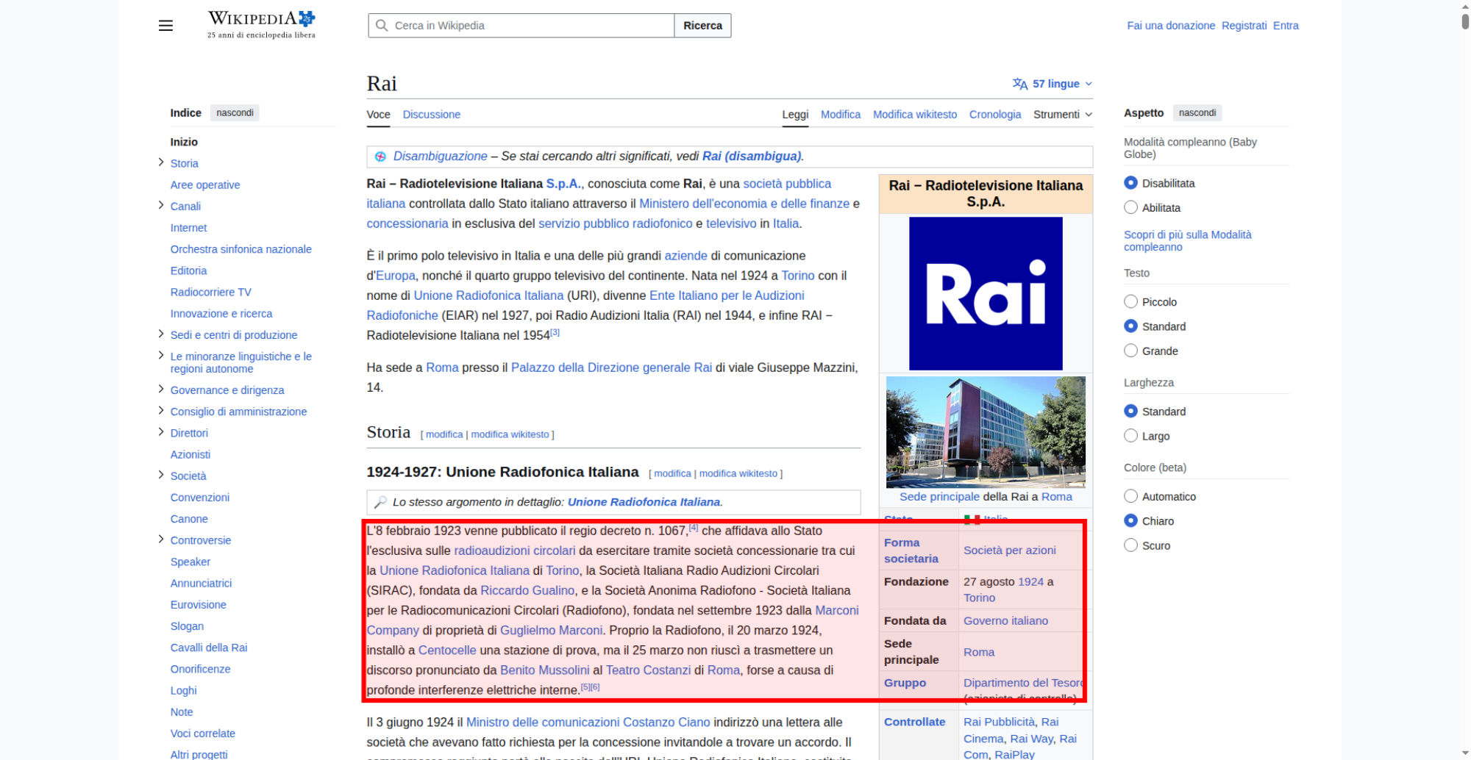Switch to the Discussione tab
Screen dimensions: 1471x760
click(x=431, y=115)
